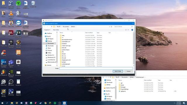Open the Organize dropdown menu
This screenshot has height=105, width=187.
point(47,30)
